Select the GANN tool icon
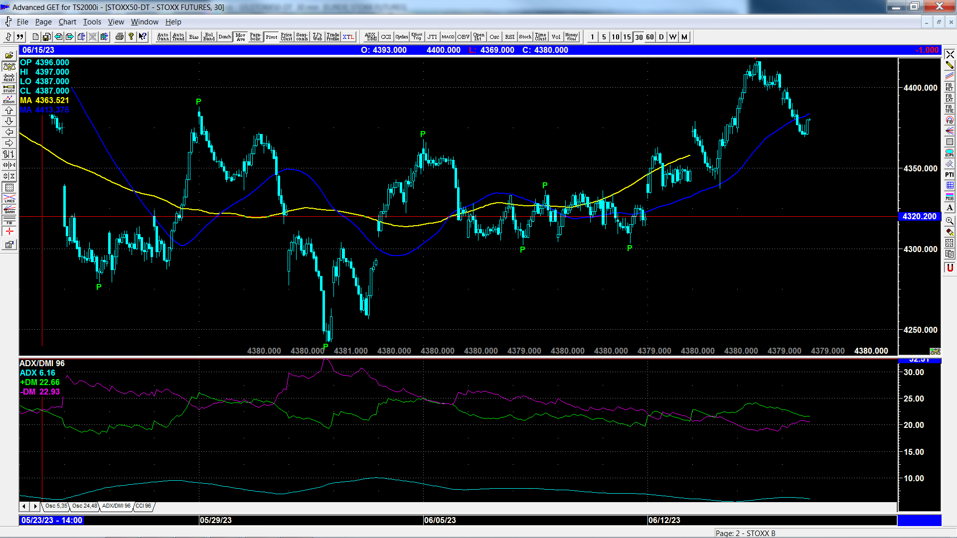This screenshot has height=538, width=957. (9, 209)
